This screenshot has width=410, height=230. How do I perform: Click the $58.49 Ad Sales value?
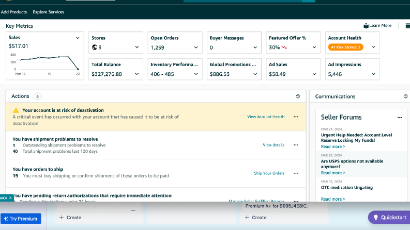click(277, 74)
